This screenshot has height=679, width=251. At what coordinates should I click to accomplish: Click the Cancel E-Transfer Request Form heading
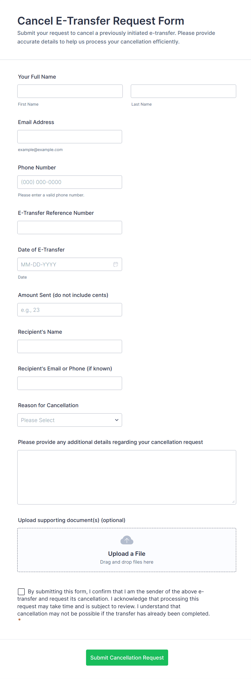tap(101, 21)
